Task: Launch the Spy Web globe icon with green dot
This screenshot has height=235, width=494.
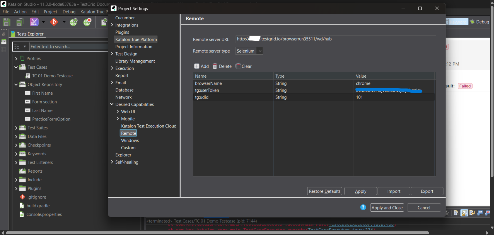Action: (x=74, y=22)
